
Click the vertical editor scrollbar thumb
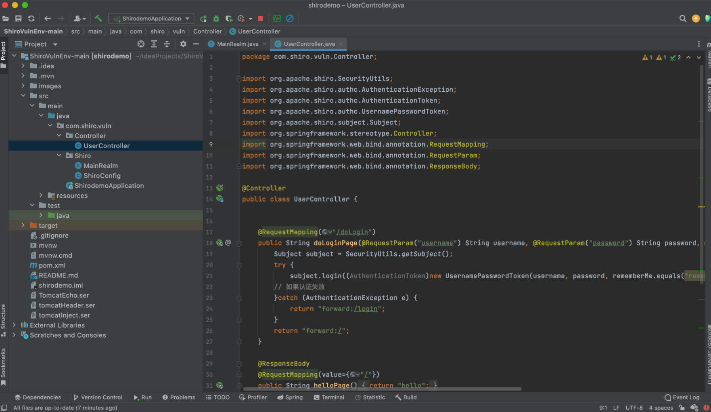pos(702,174)
